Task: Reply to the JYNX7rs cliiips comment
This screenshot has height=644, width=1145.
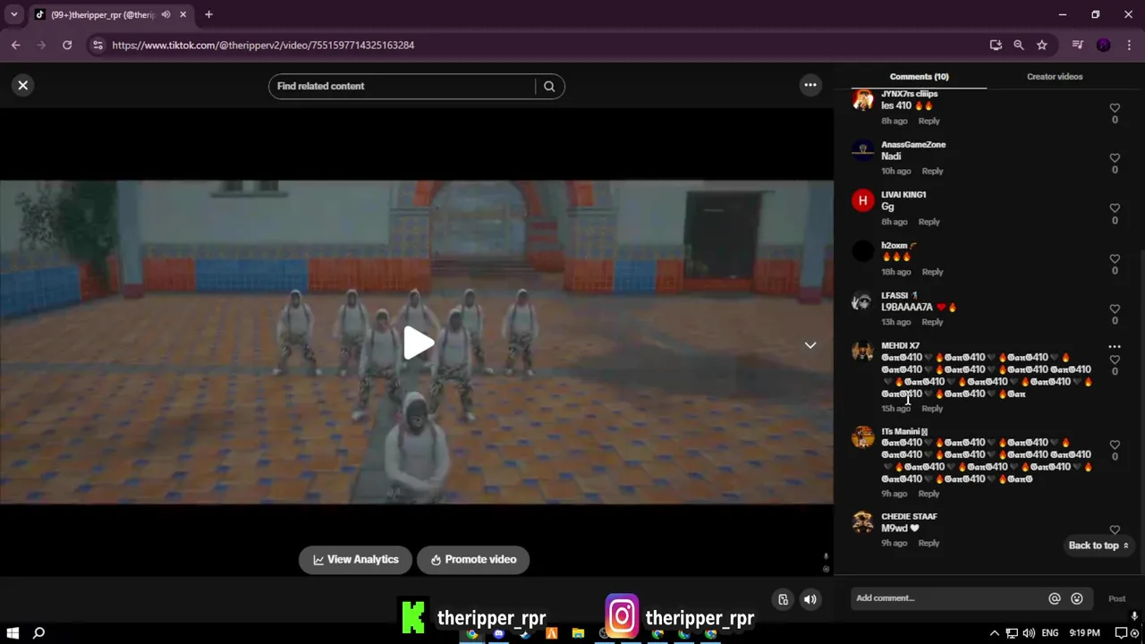Action: pyautogui.click(x=929, y=121)
